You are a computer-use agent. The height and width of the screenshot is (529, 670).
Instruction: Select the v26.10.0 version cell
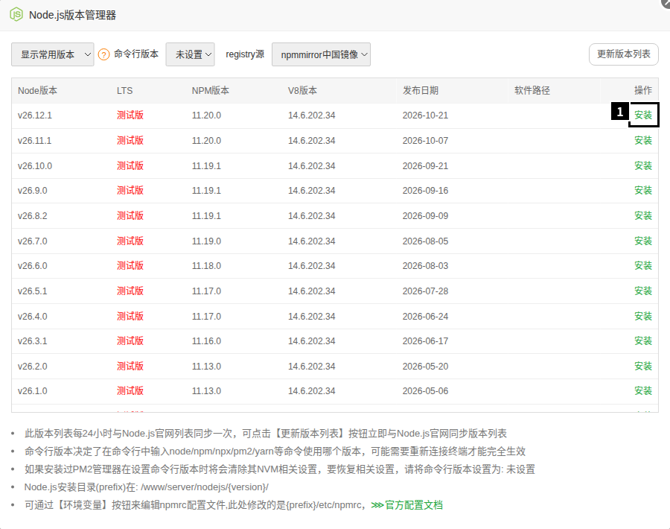[x=35, y=166]
